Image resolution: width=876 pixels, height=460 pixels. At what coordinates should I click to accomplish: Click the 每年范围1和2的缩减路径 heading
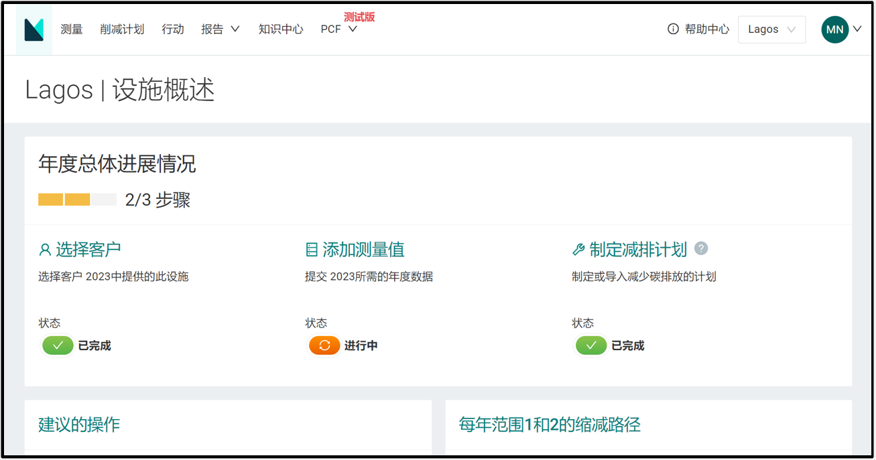(550, 425)
